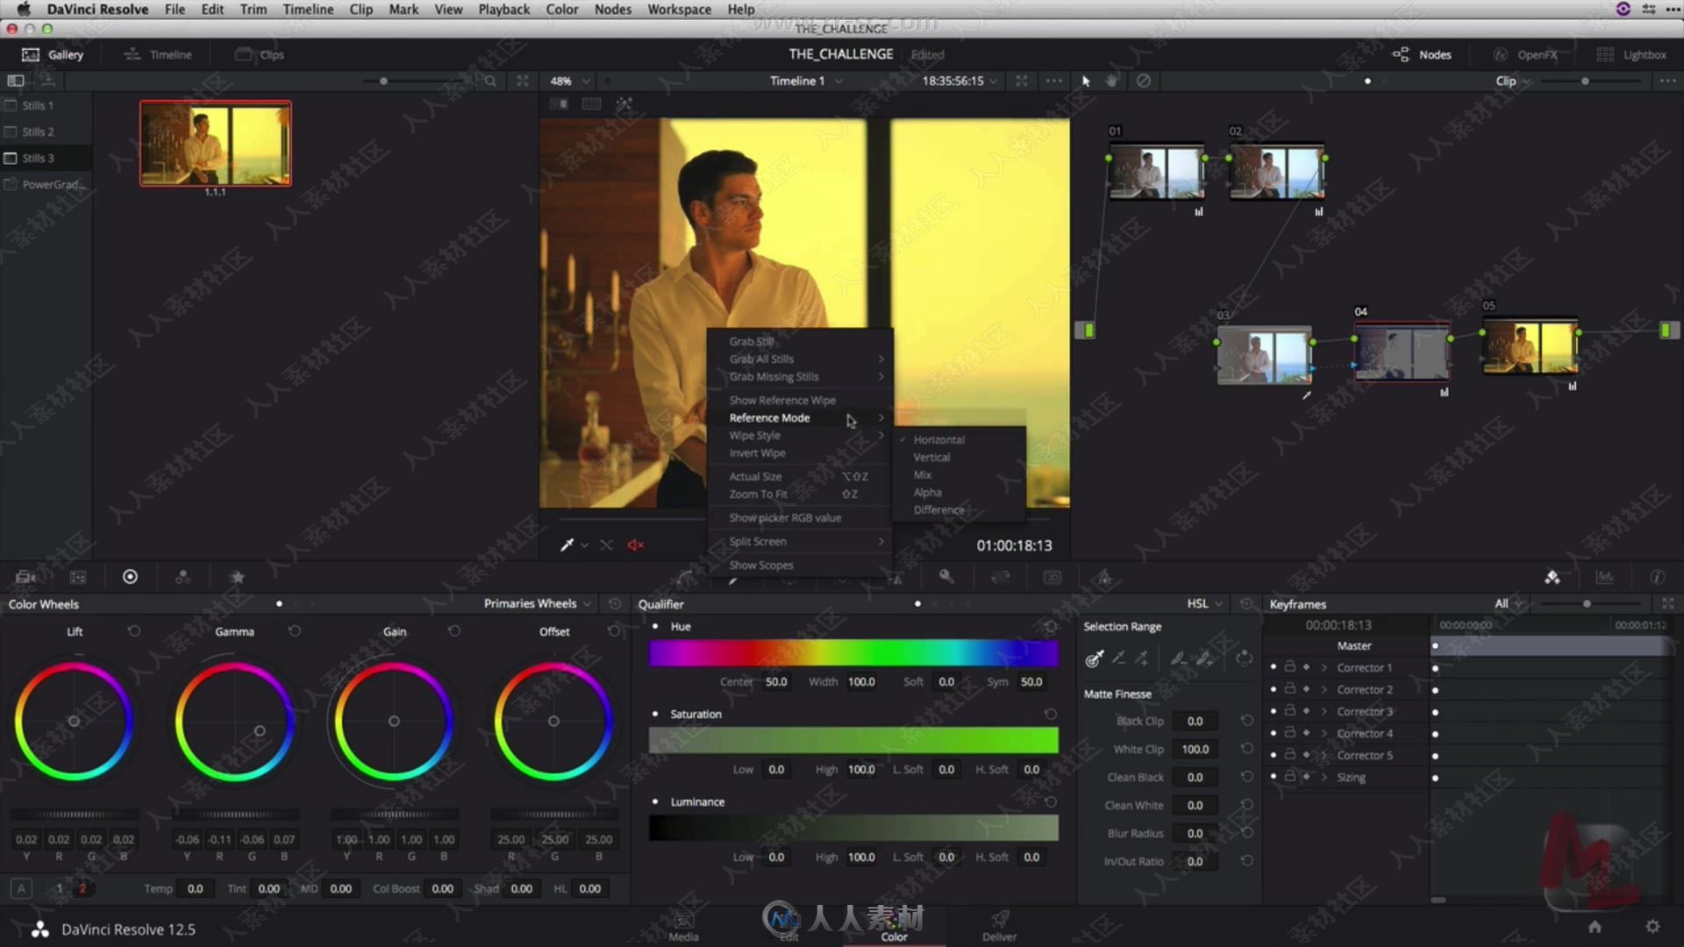Toggle the highlight wand icon above viewer
This screenshot has height=947, width=1684.
point(624,103)
